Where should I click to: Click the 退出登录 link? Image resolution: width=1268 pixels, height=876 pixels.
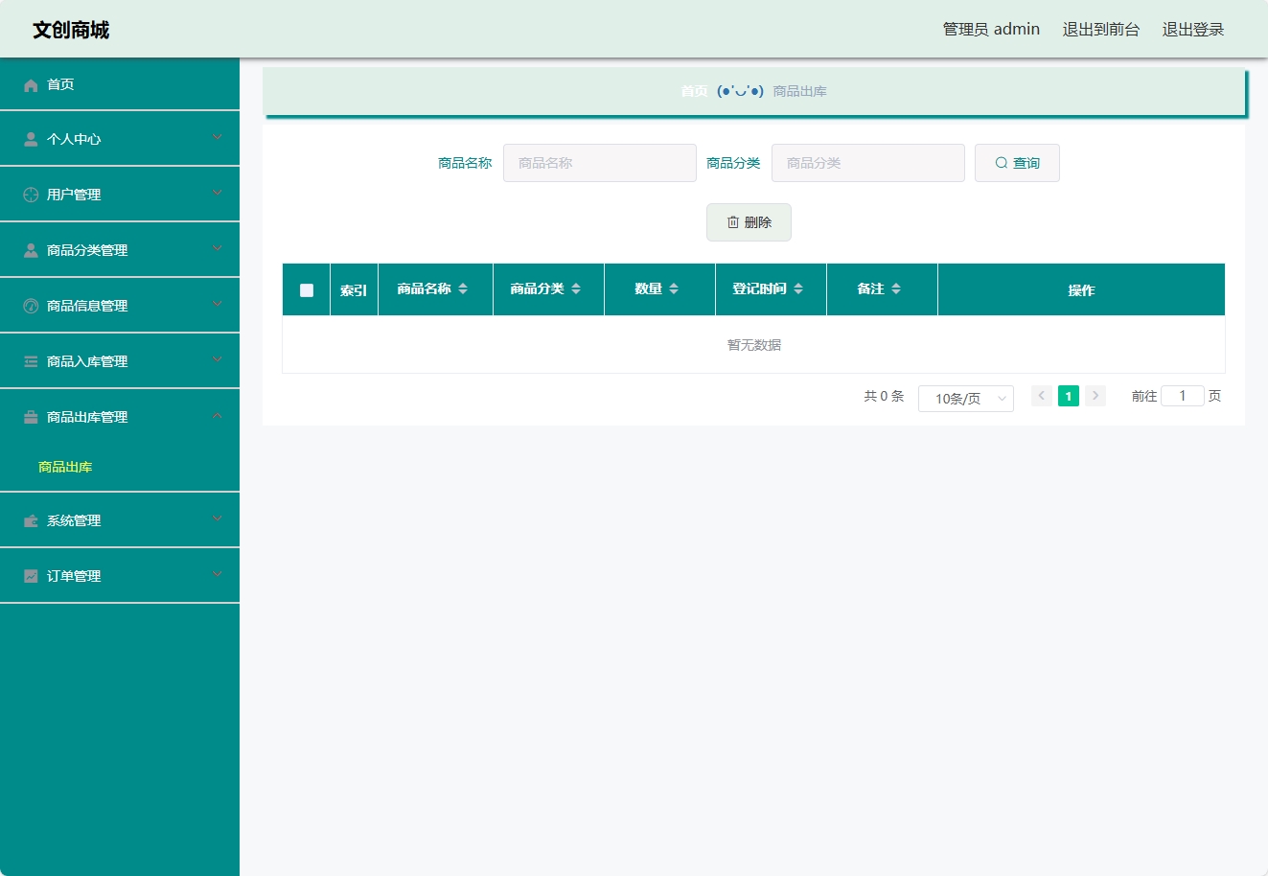1193,29
